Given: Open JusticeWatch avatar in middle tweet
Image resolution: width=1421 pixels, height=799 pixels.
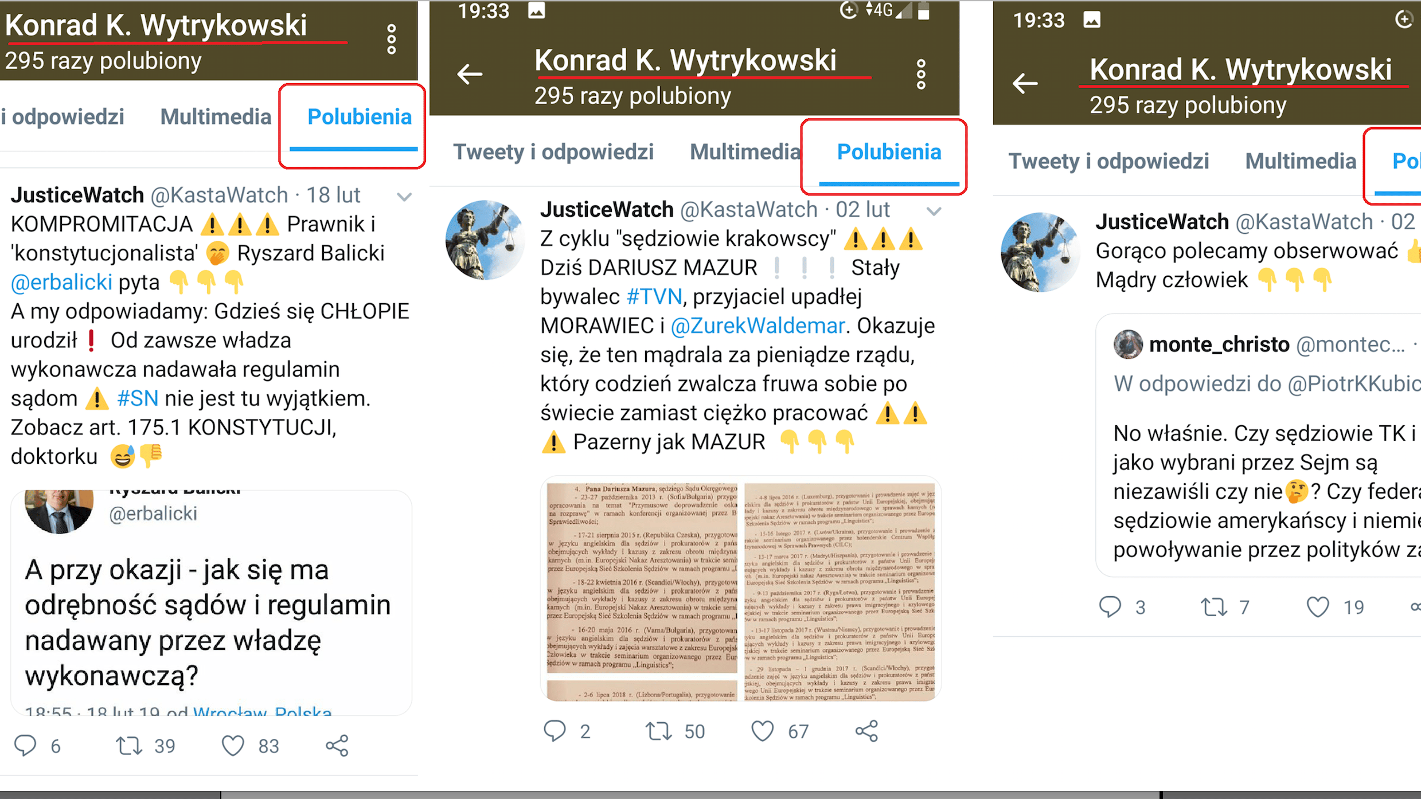Looking at the screenshot, I should 485,240.
